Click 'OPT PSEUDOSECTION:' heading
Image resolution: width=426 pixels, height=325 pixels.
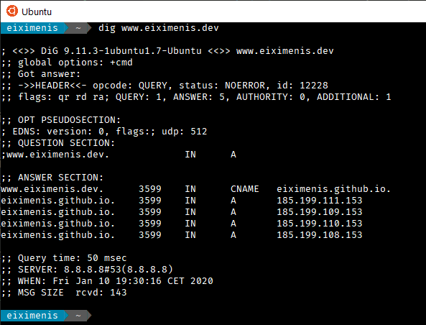point(69,120)
